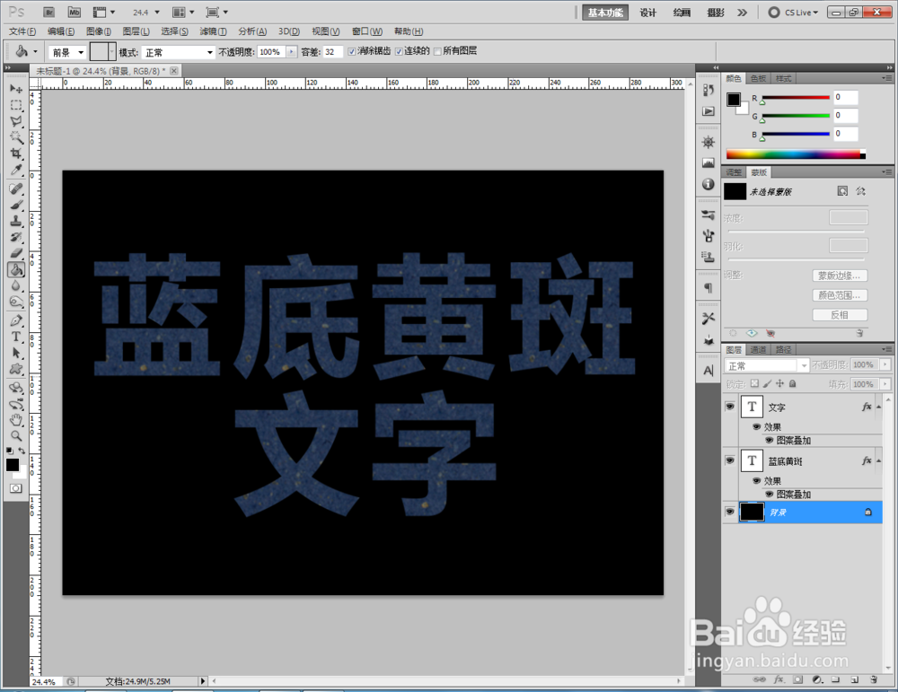Open the Paragraph panel icon
The image size is (898, 692).
click(709, 288)
